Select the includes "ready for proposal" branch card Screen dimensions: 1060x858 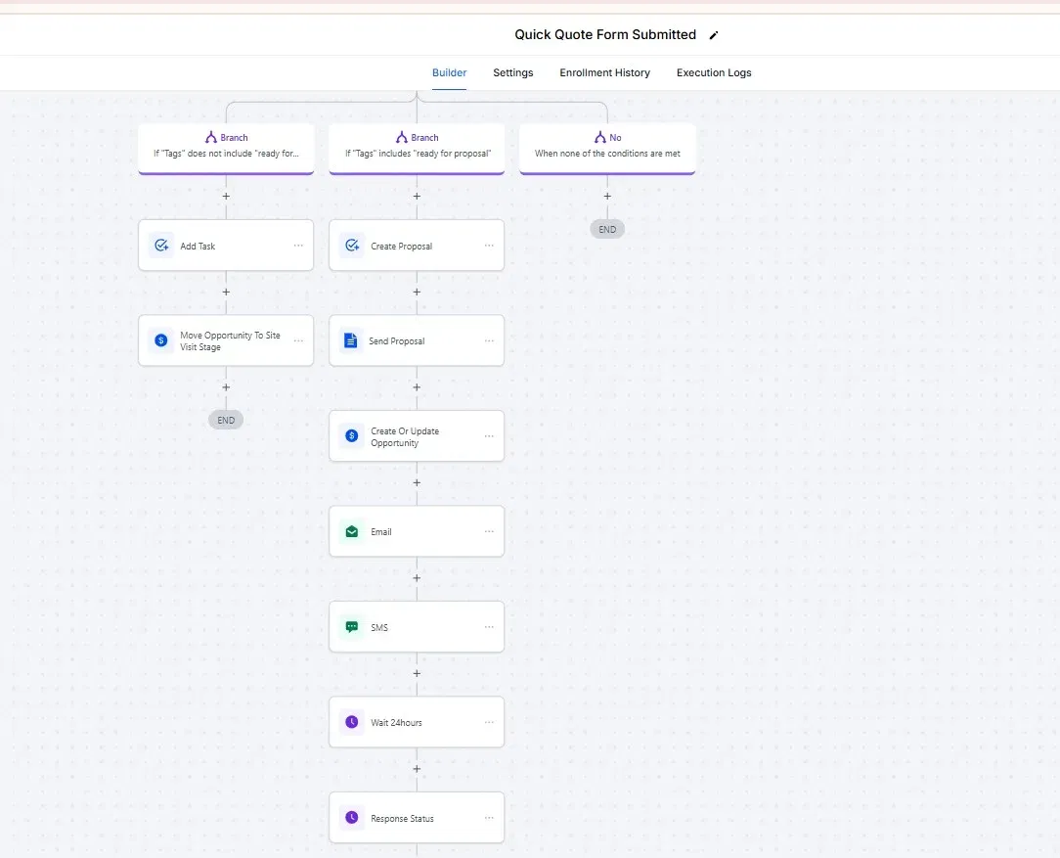[x=417, y=149]
